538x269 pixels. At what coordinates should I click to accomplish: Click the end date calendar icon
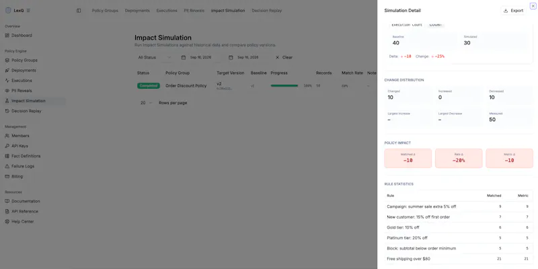pyautogui.click(x=231, y=57)
